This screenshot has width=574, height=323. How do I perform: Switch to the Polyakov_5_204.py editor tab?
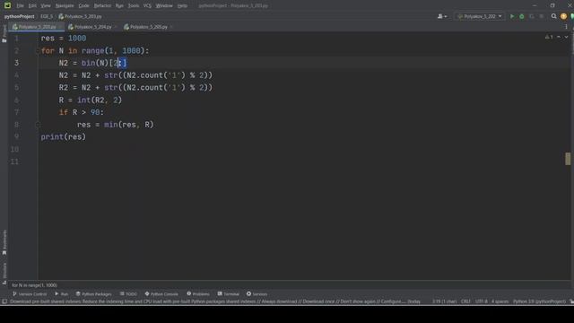[90, 27]
